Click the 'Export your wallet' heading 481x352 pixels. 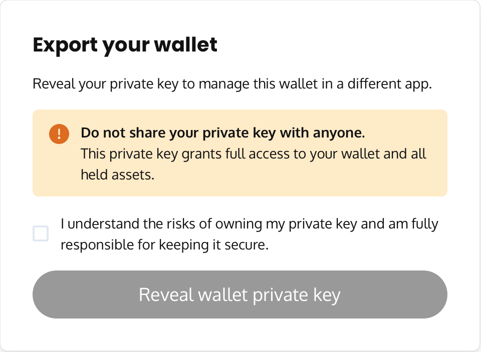124,45
